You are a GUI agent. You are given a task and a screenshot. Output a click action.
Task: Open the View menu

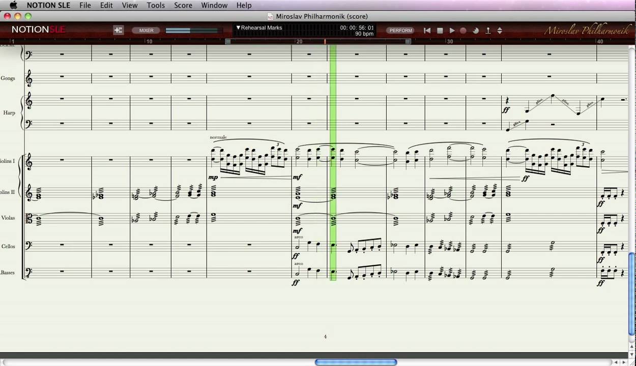(x=130, y=5)
